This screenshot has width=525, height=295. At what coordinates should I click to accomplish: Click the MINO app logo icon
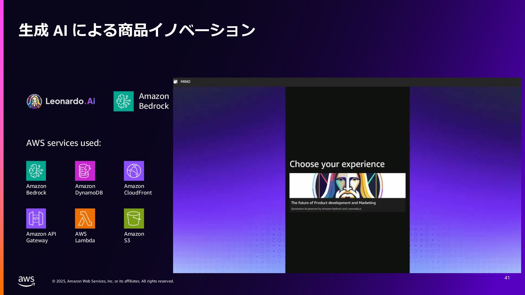pyautogui.click(x=176, y=82)
